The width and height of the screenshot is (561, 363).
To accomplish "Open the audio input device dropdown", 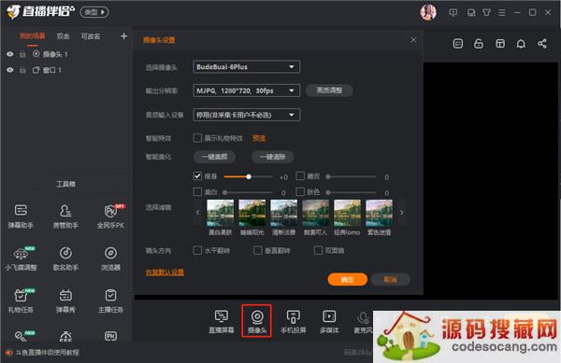I will 247,115.
